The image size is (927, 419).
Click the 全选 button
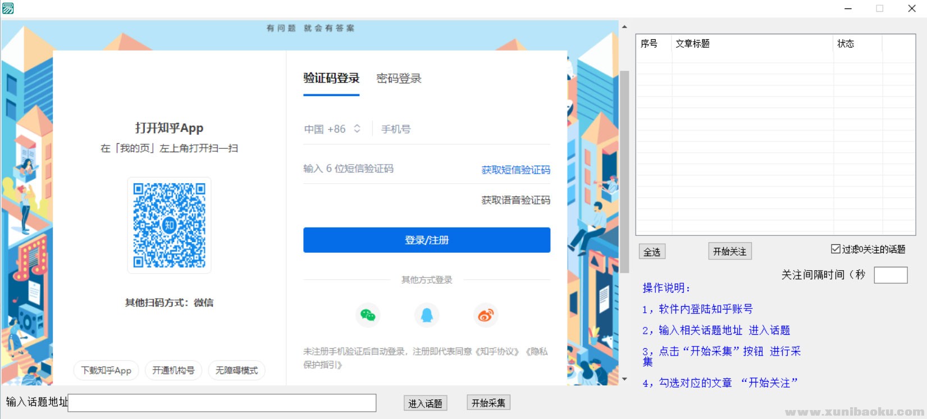[x=652, y=252]
